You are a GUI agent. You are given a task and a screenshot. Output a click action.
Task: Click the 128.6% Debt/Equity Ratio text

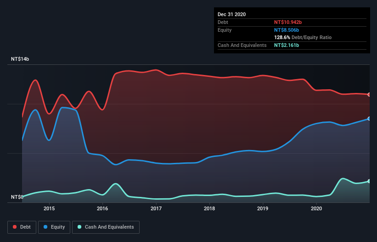[x=303, y=37]
